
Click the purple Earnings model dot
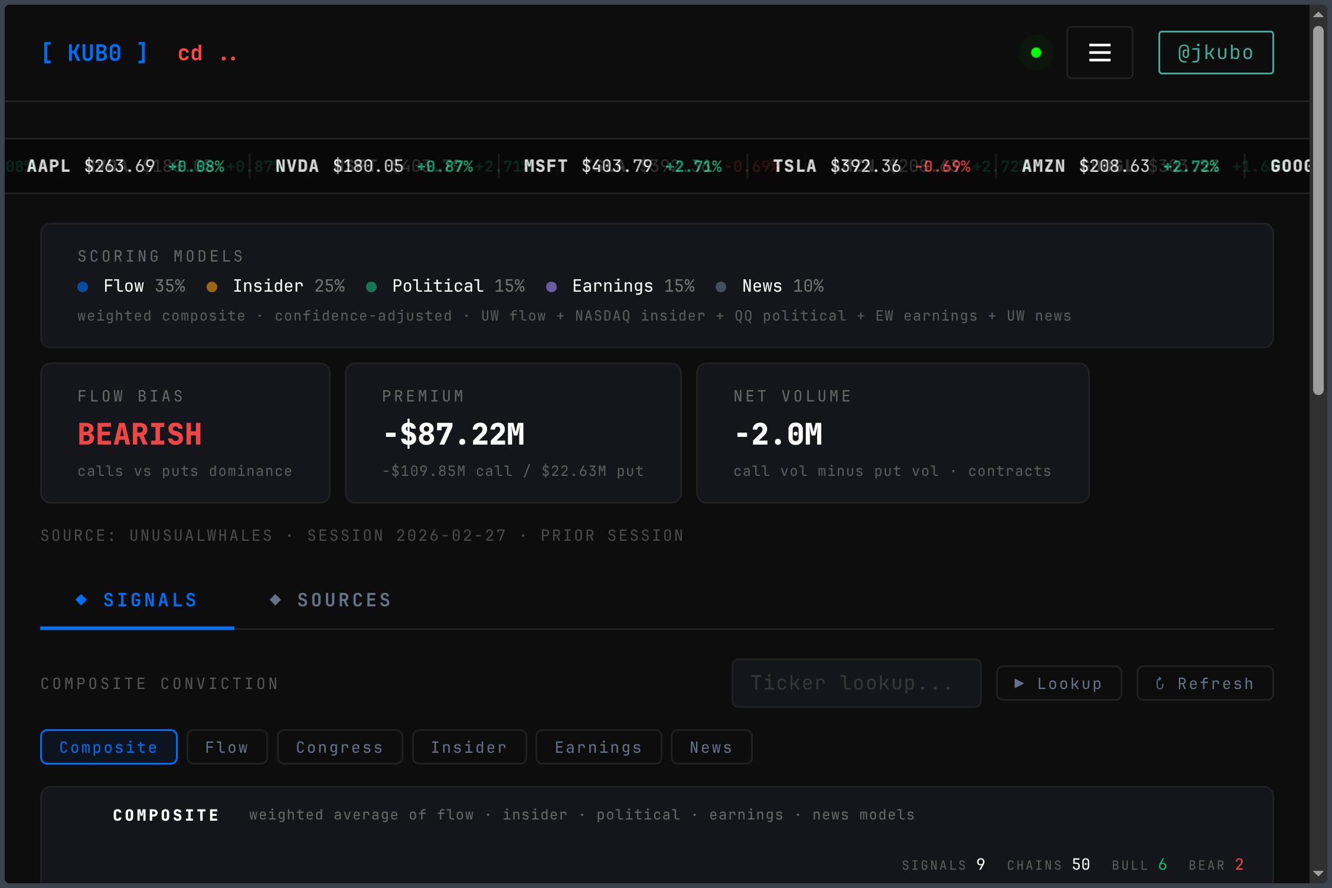[x=551, y=287]
